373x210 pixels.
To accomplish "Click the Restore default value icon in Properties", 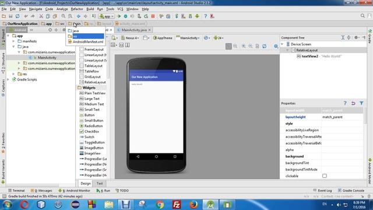I will 353,103.
